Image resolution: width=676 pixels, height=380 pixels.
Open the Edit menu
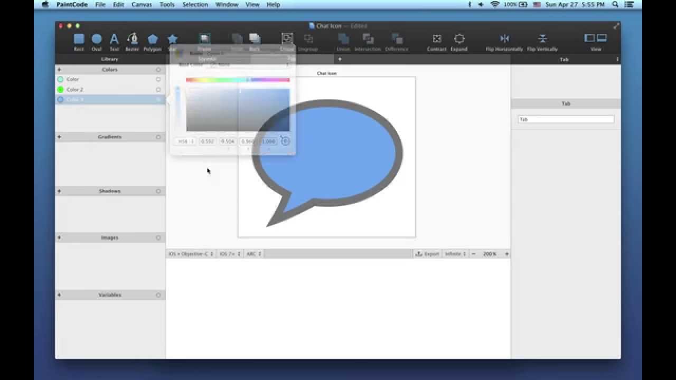(x=118, y=4)
